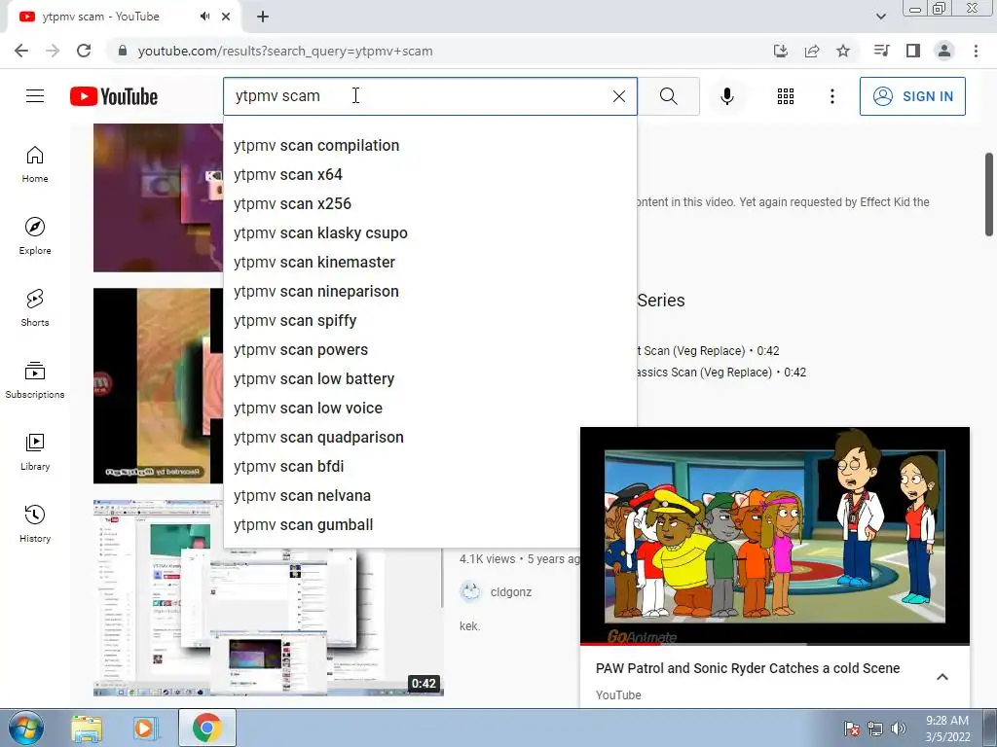Reload the page
997x747 pixels.
point(84,51)
